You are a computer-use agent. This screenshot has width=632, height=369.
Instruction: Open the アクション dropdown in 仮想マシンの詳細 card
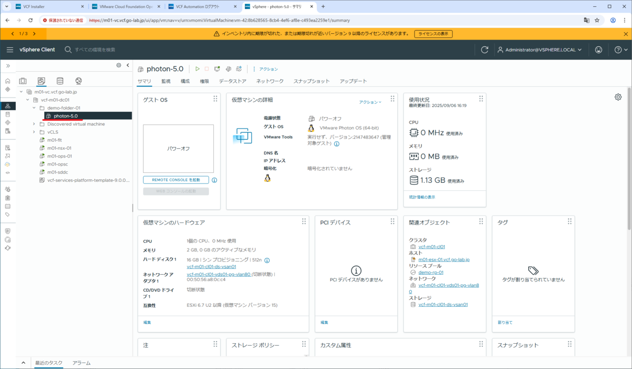(370, 102)
